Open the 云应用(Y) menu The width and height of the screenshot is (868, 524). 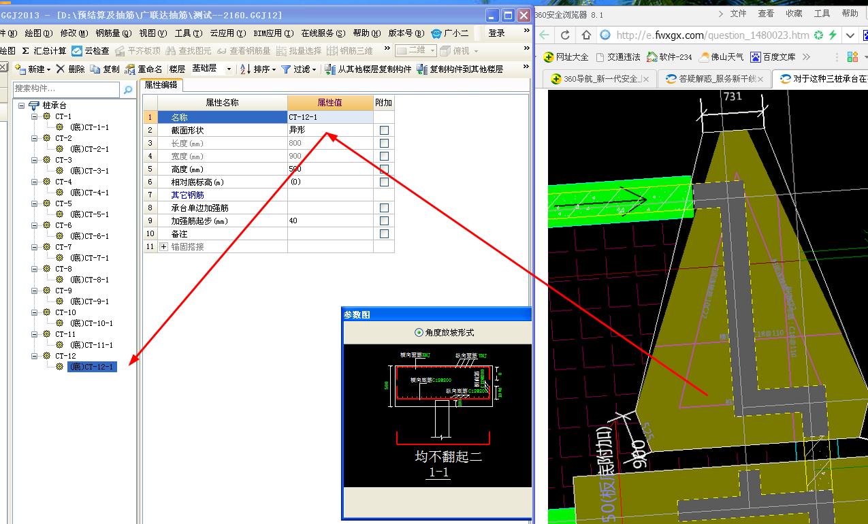[x=228, y=33]
